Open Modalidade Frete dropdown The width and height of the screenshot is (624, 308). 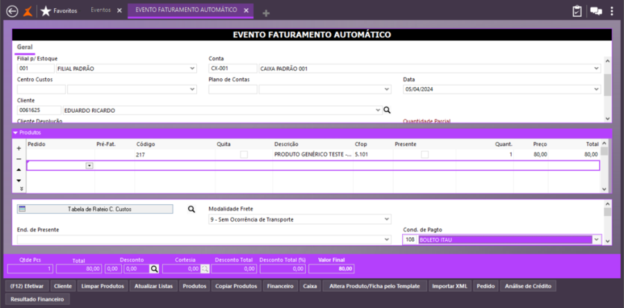click(387, 219)
